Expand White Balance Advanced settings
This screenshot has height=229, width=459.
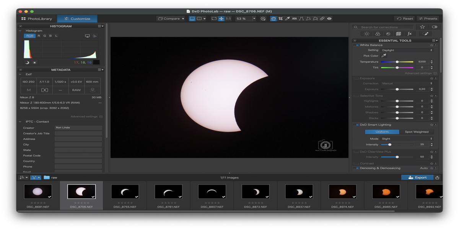(x=421, y=73)
